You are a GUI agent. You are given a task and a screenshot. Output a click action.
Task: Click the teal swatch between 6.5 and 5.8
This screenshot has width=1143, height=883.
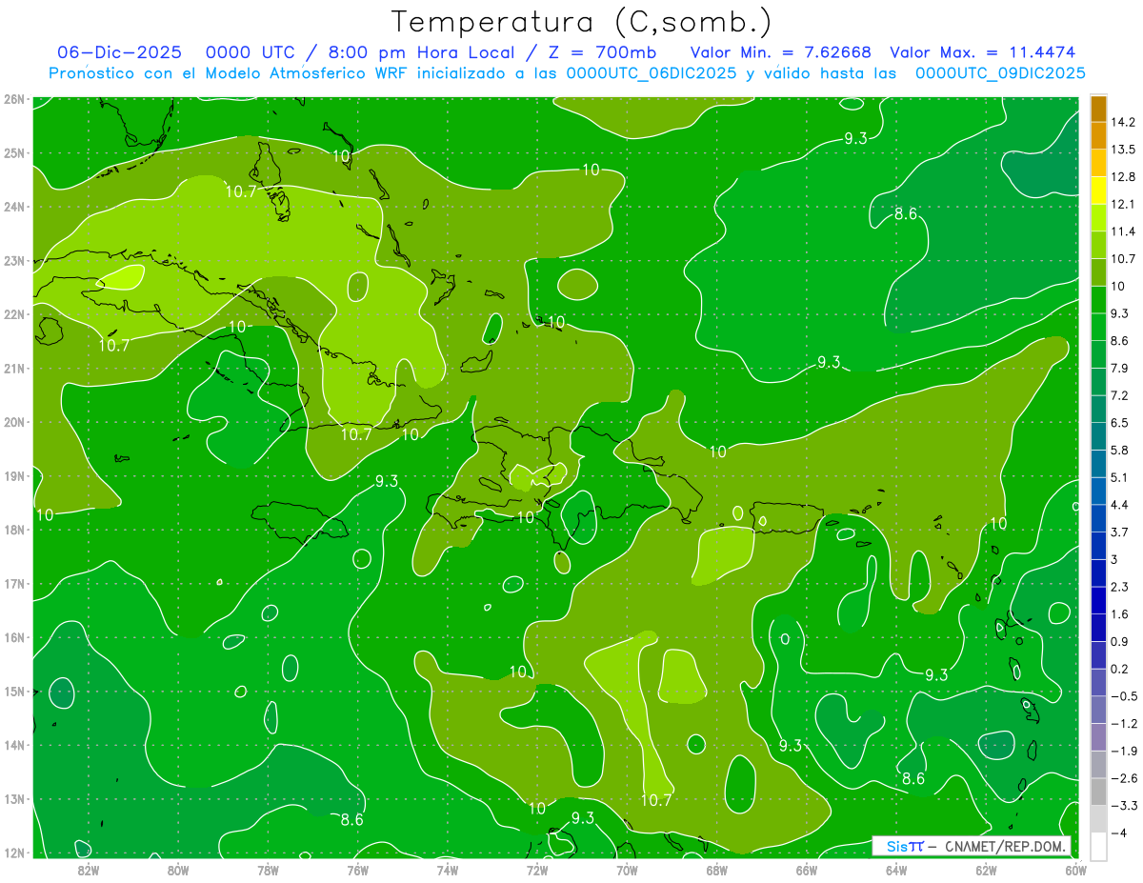click(1098, 435)
